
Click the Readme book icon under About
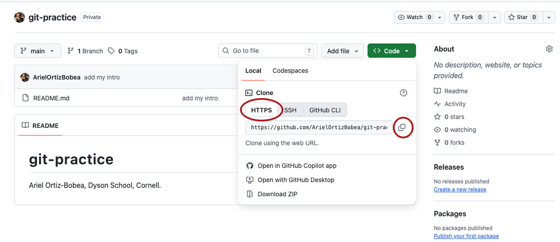click(437, 91)
